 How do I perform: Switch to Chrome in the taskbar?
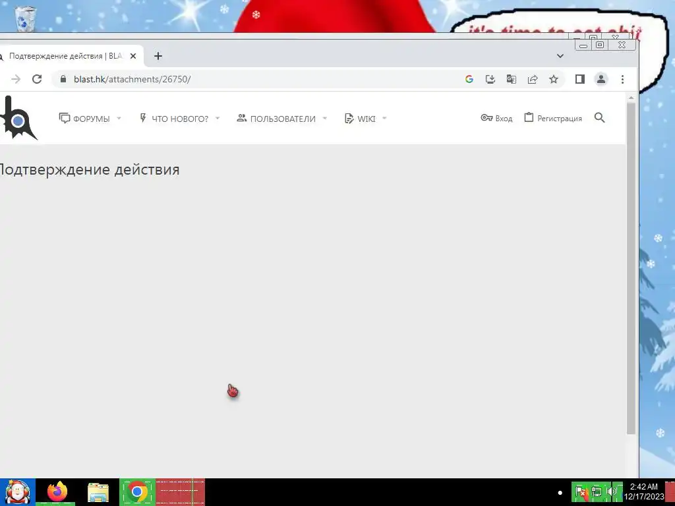[137, 492]
